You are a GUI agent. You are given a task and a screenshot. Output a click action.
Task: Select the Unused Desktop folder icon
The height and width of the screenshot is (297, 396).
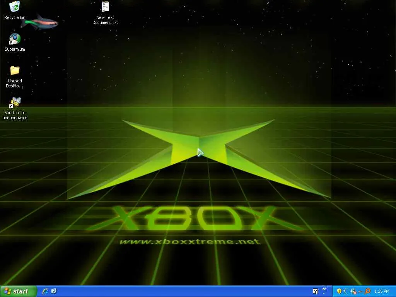15,77
